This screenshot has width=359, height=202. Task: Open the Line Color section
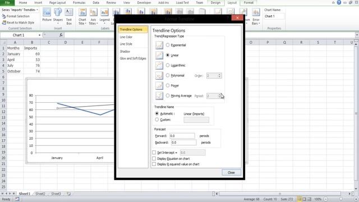pos(126,37)
